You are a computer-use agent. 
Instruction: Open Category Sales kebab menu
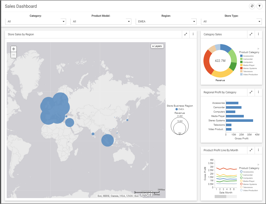[258, 34]
